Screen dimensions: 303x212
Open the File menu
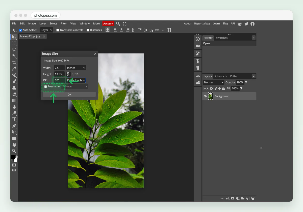tap(14, 24)
